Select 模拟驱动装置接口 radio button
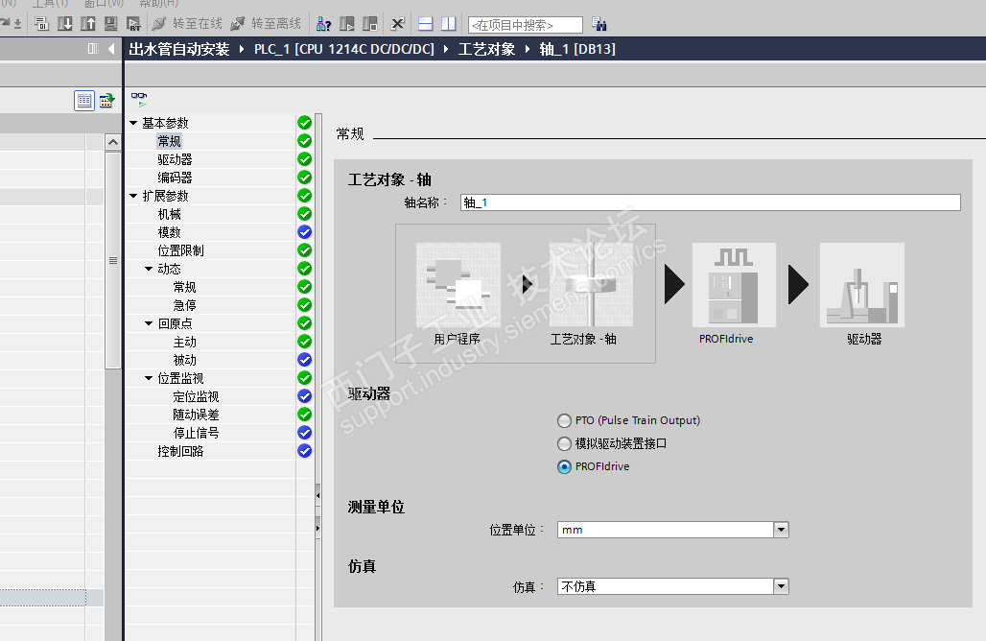986x641 pixels. pos(564,443)
